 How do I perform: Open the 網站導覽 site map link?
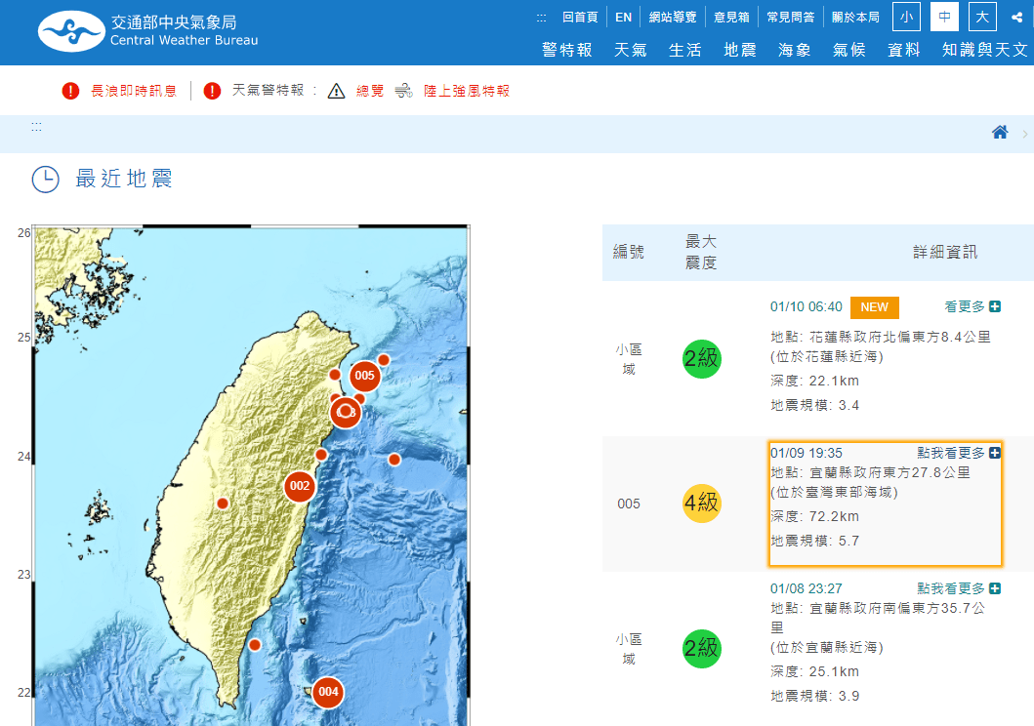[673, 18]
